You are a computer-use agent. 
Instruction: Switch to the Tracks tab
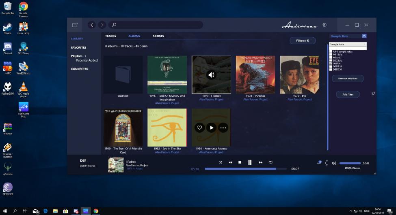110,36
